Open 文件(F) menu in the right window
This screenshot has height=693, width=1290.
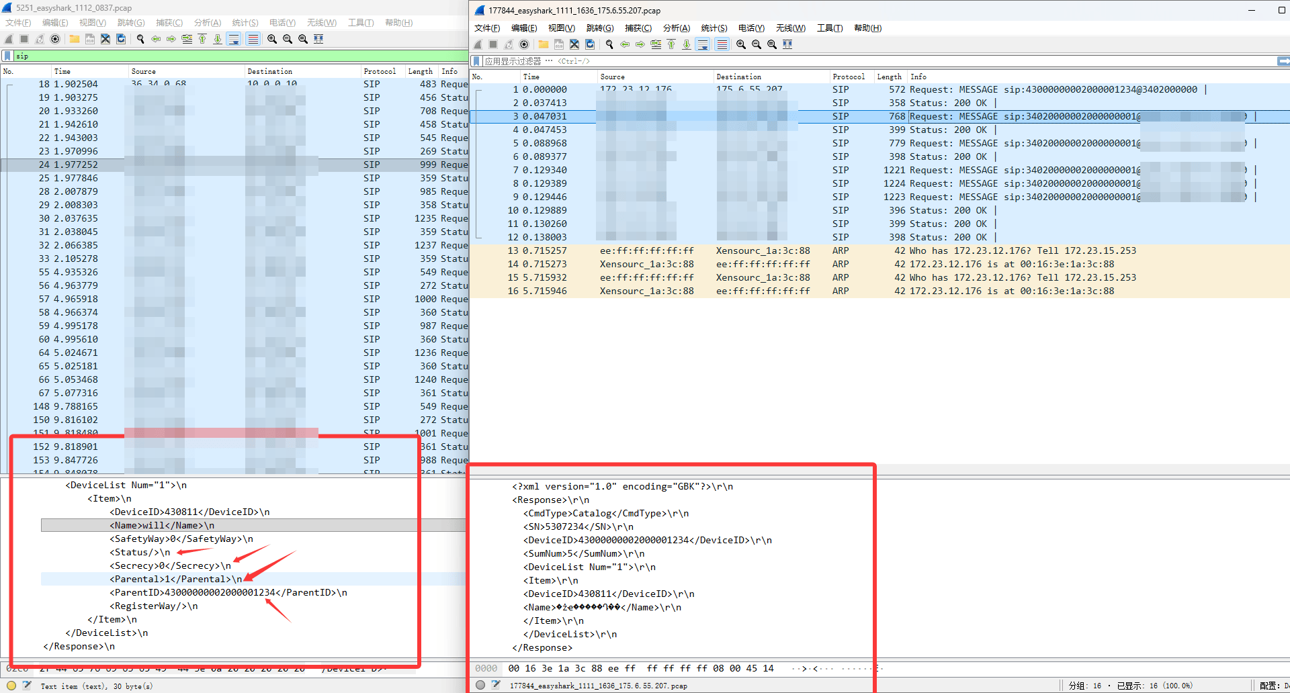point(487,28)
